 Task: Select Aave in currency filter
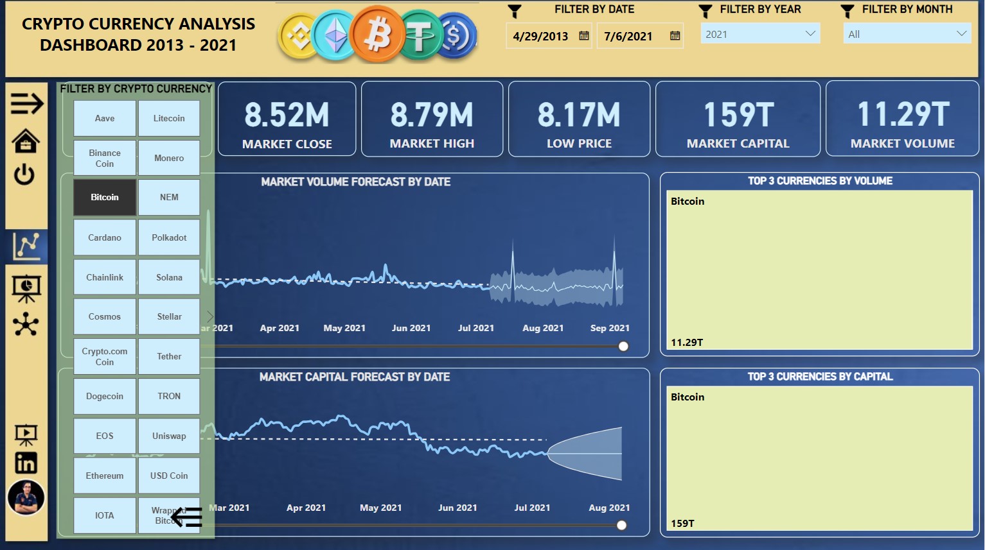pos(105,118)
